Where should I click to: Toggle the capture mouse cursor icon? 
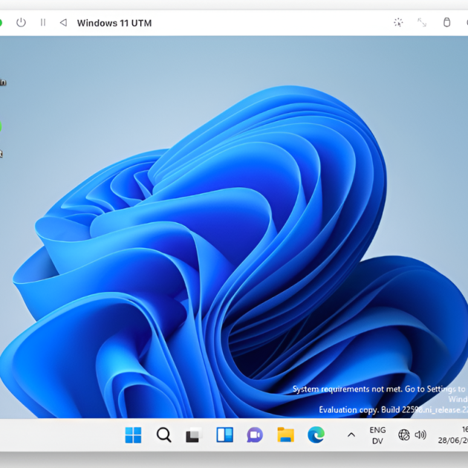[398, 23]
